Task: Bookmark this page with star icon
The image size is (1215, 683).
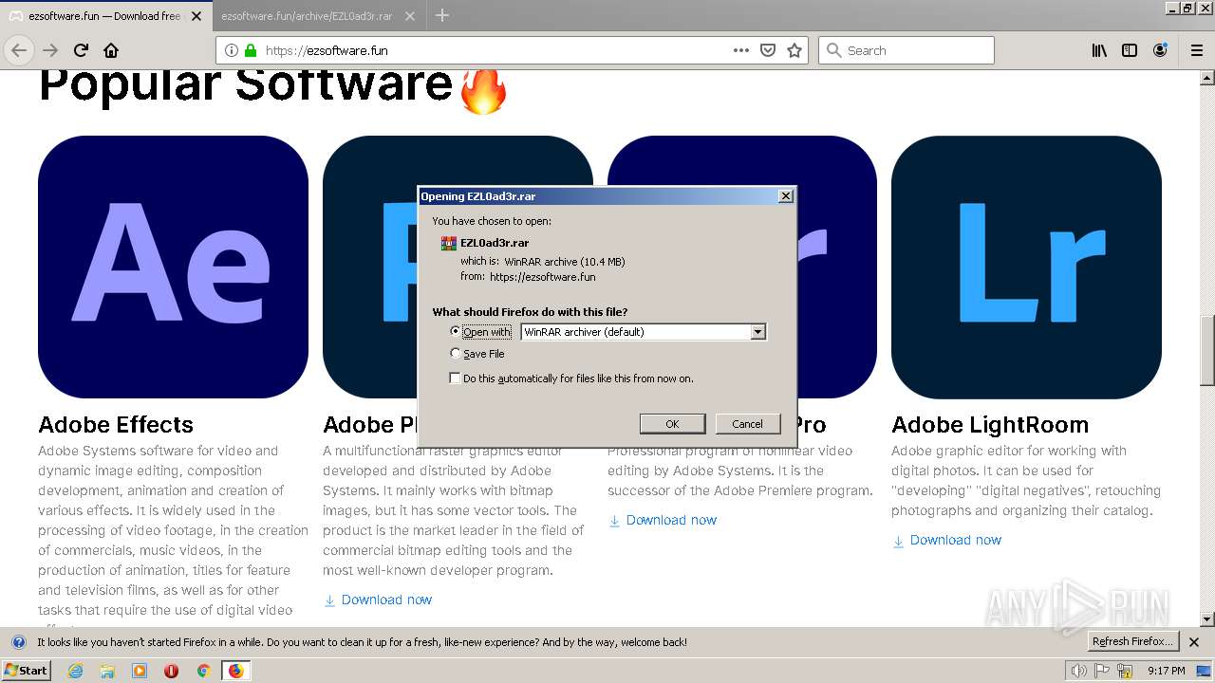Action: 794,50
